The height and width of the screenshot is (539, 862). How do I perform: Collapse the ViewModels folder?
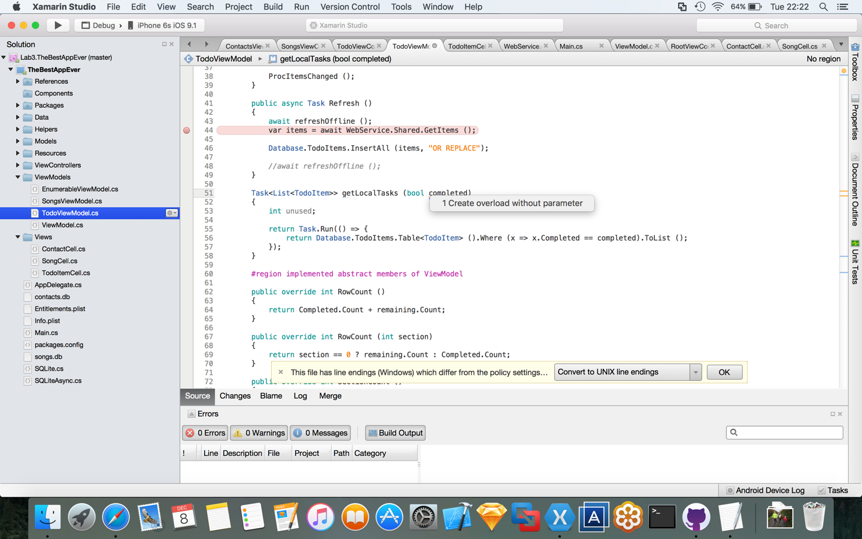click(18, 177)
